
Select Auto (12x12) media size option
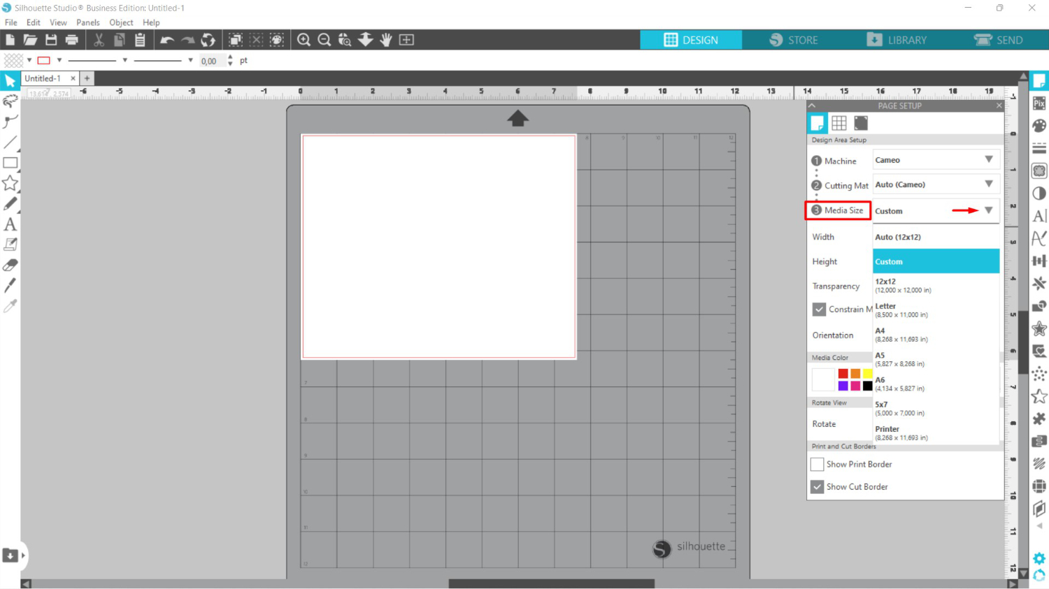click(936, 237)
